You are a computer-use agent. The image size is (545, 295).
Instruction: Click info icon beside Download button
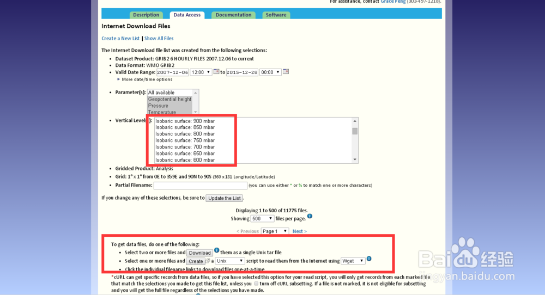216,250
